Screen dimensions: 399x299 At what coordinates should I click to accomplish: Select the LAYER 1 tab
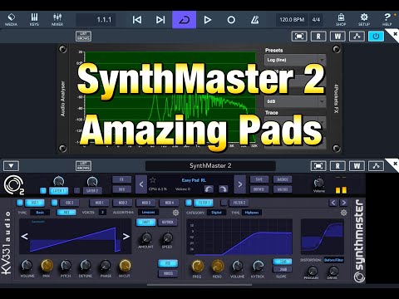point(58,190)
